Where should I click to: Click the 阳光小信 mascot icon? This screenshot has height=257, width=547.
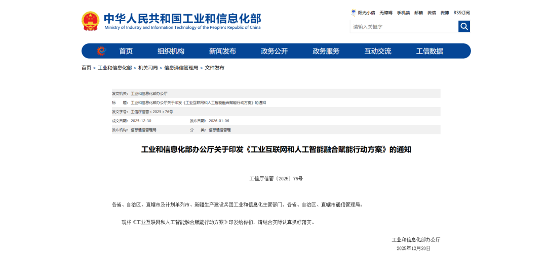click(354, 13)
